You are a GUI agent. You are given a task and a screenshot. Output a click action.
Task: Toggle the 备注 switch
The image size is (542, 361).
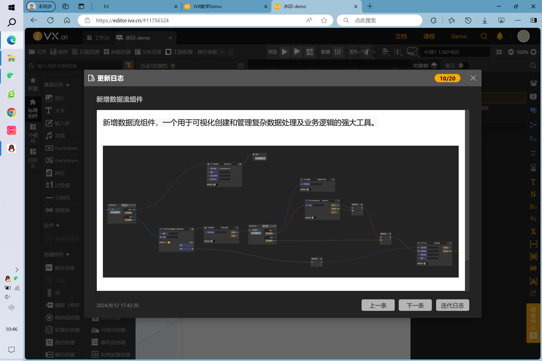[x=463, y=66]
